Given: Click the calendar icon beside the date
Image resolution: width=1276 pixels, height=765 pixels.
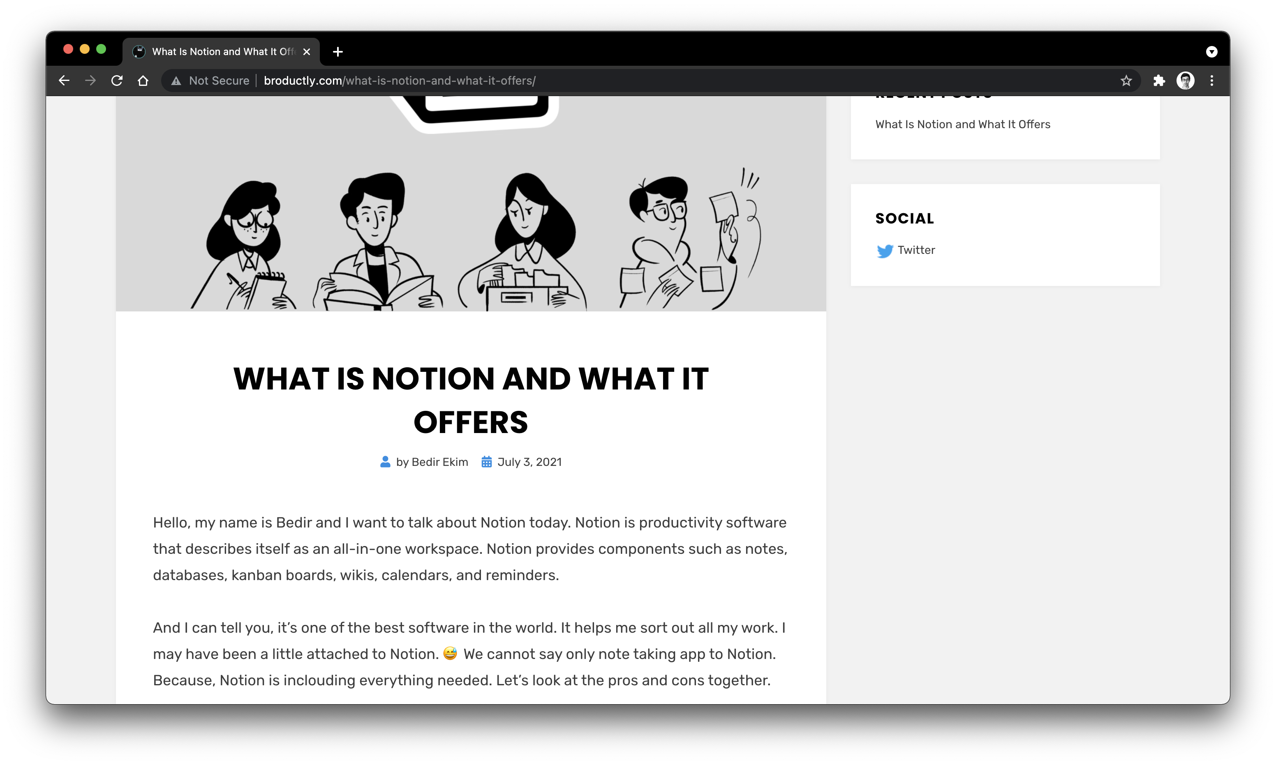Looking at the screenshot, I should point(486,462).
